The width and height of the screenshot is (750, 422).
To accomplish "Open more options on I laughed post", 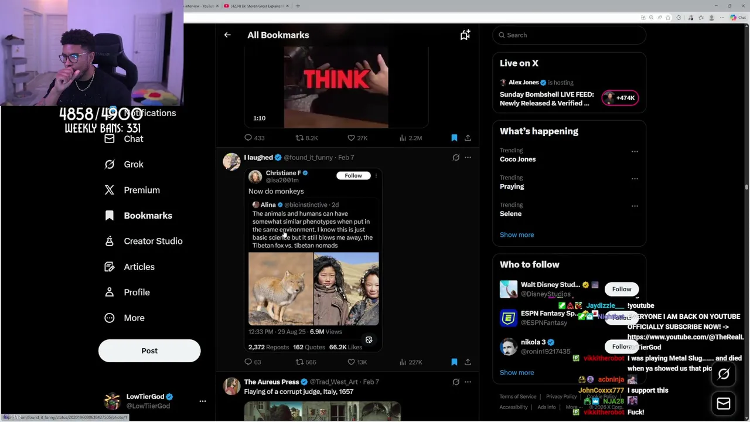I will (x=468, y=158).
